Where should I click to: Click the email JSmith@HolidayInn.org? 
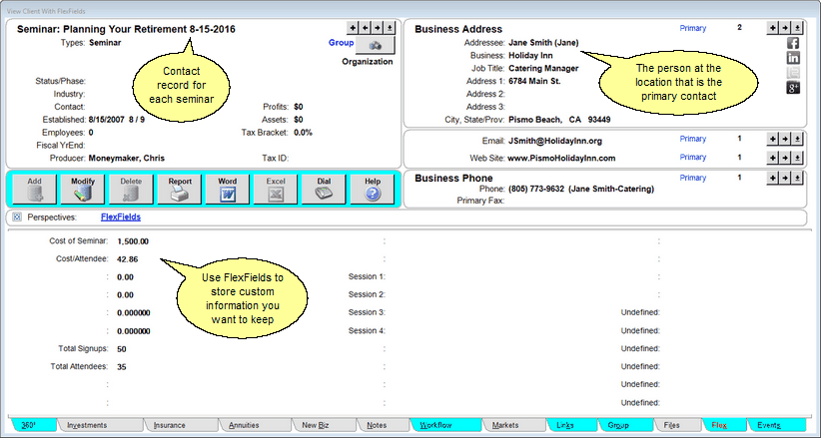point(555,141)
